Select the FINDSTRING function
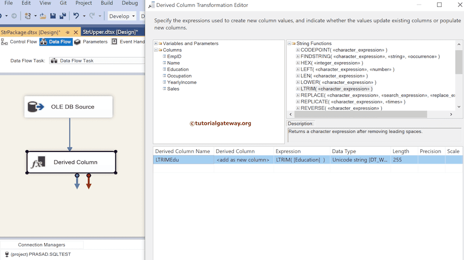This screenshot has width=464, height=260. click(x=370, y=57)
